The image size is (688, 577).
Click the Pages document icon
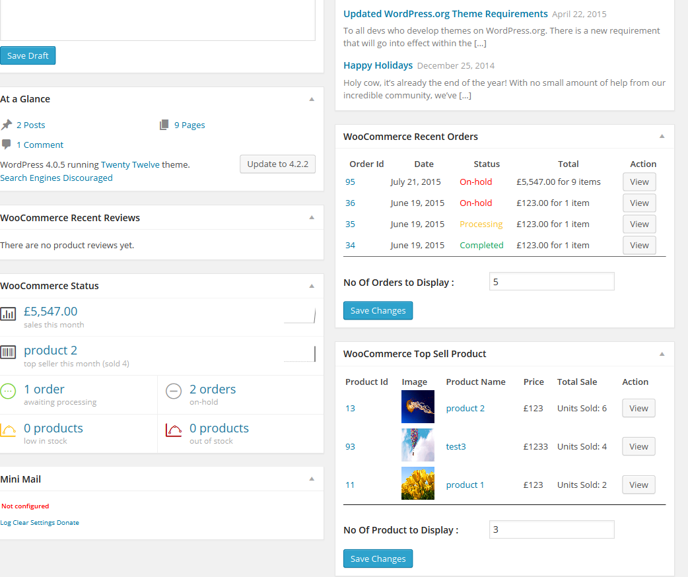pos(164,125)
